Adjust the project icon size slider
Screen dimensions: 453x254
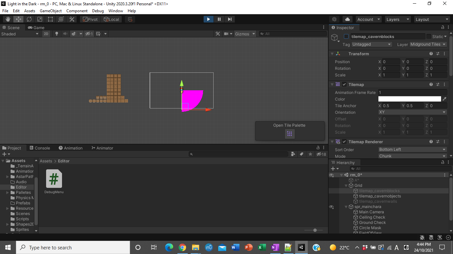click(315, 230)
